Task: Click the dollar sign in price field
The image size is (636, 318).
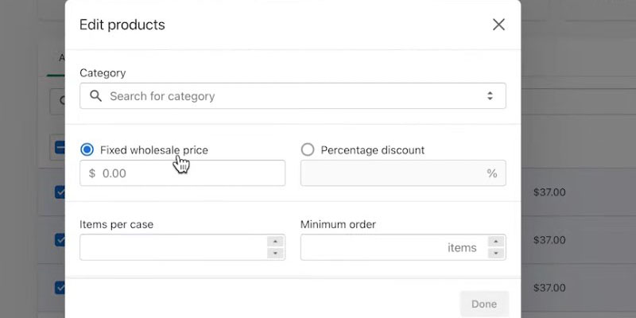Action: click(x=92, y=173)
